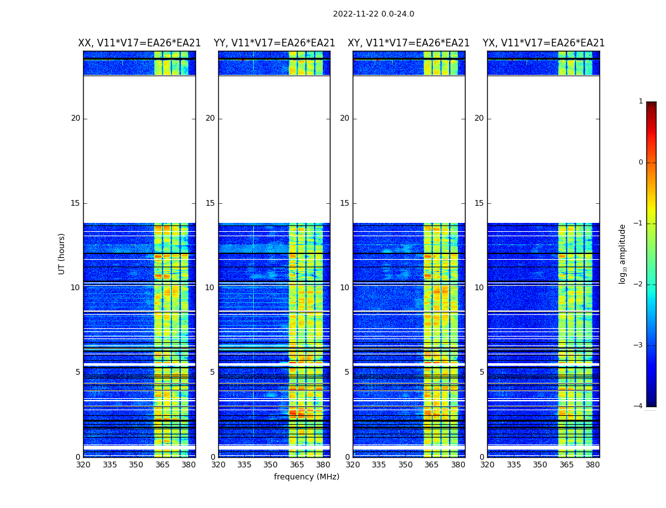
Task: Click the blank data gap in the YY panel
Action: [x=274, y=149]
